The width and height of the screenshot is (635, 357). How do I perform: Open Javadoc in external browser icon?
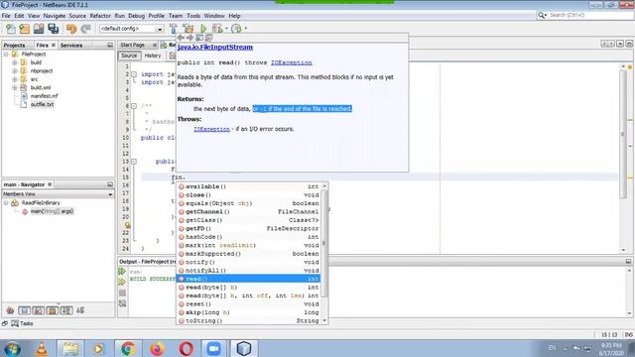[x=199, y=38]
